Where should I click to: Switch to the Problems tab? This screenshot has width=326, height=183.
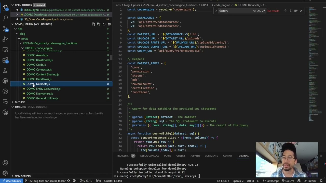point(123,156)
